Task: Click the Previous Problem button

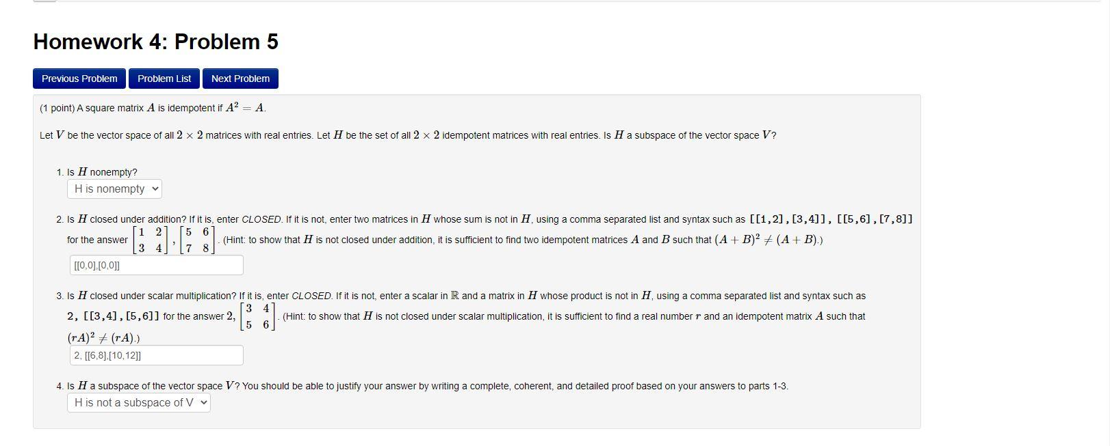Action: coord(78,78)
